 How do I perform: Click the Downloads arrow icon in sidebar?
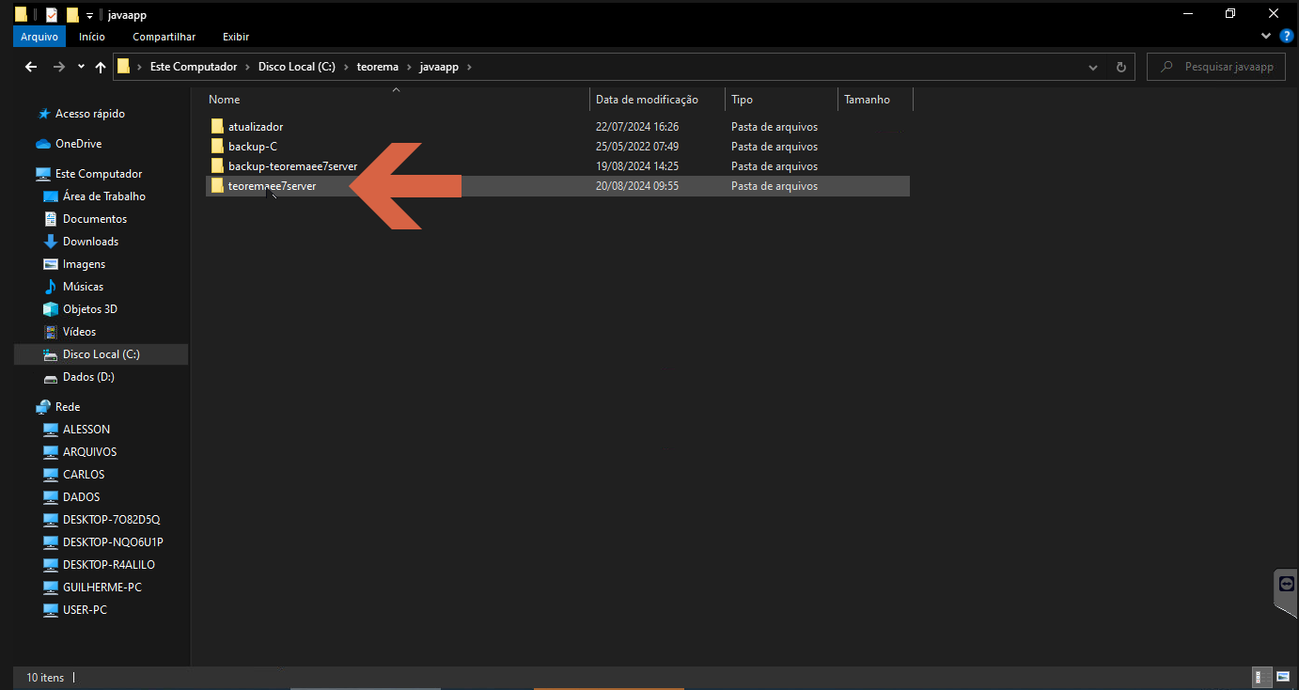tap(51, 242)
